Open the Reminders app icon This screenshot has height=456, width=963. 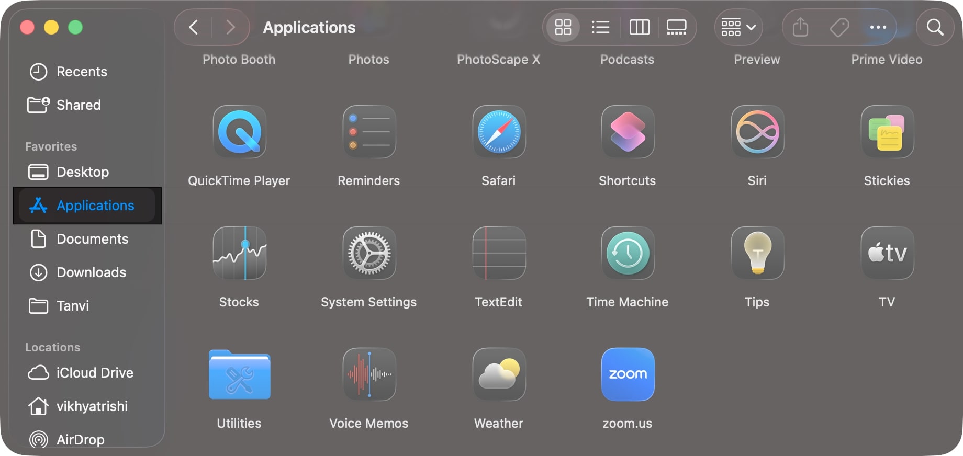point(369,132)
